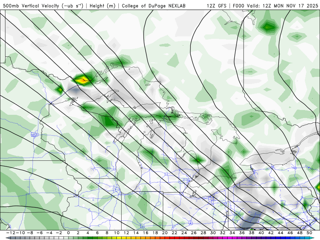Click the '50' color scale label
320x240 pixels.
pyautogui.click(x=309, y=233)
